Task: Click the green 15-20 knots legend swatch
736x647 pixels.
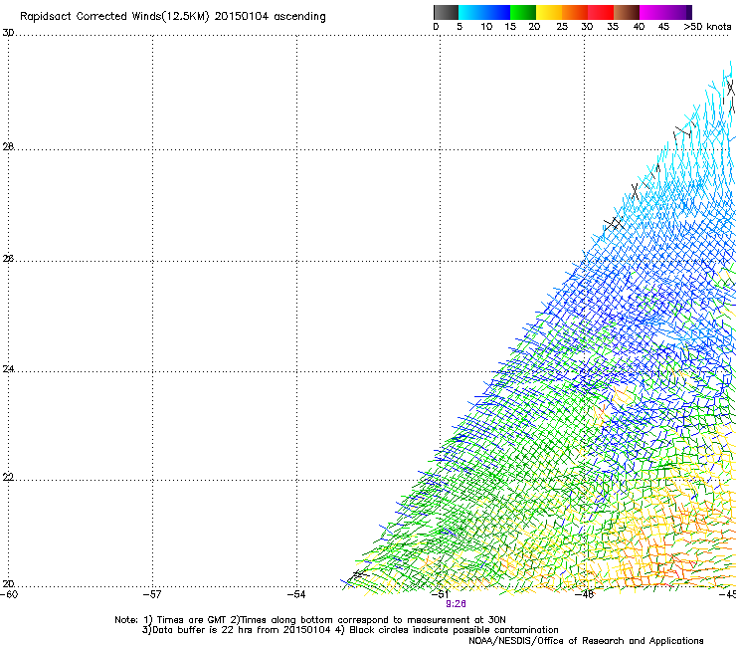Action: click(x=523, y=12)
